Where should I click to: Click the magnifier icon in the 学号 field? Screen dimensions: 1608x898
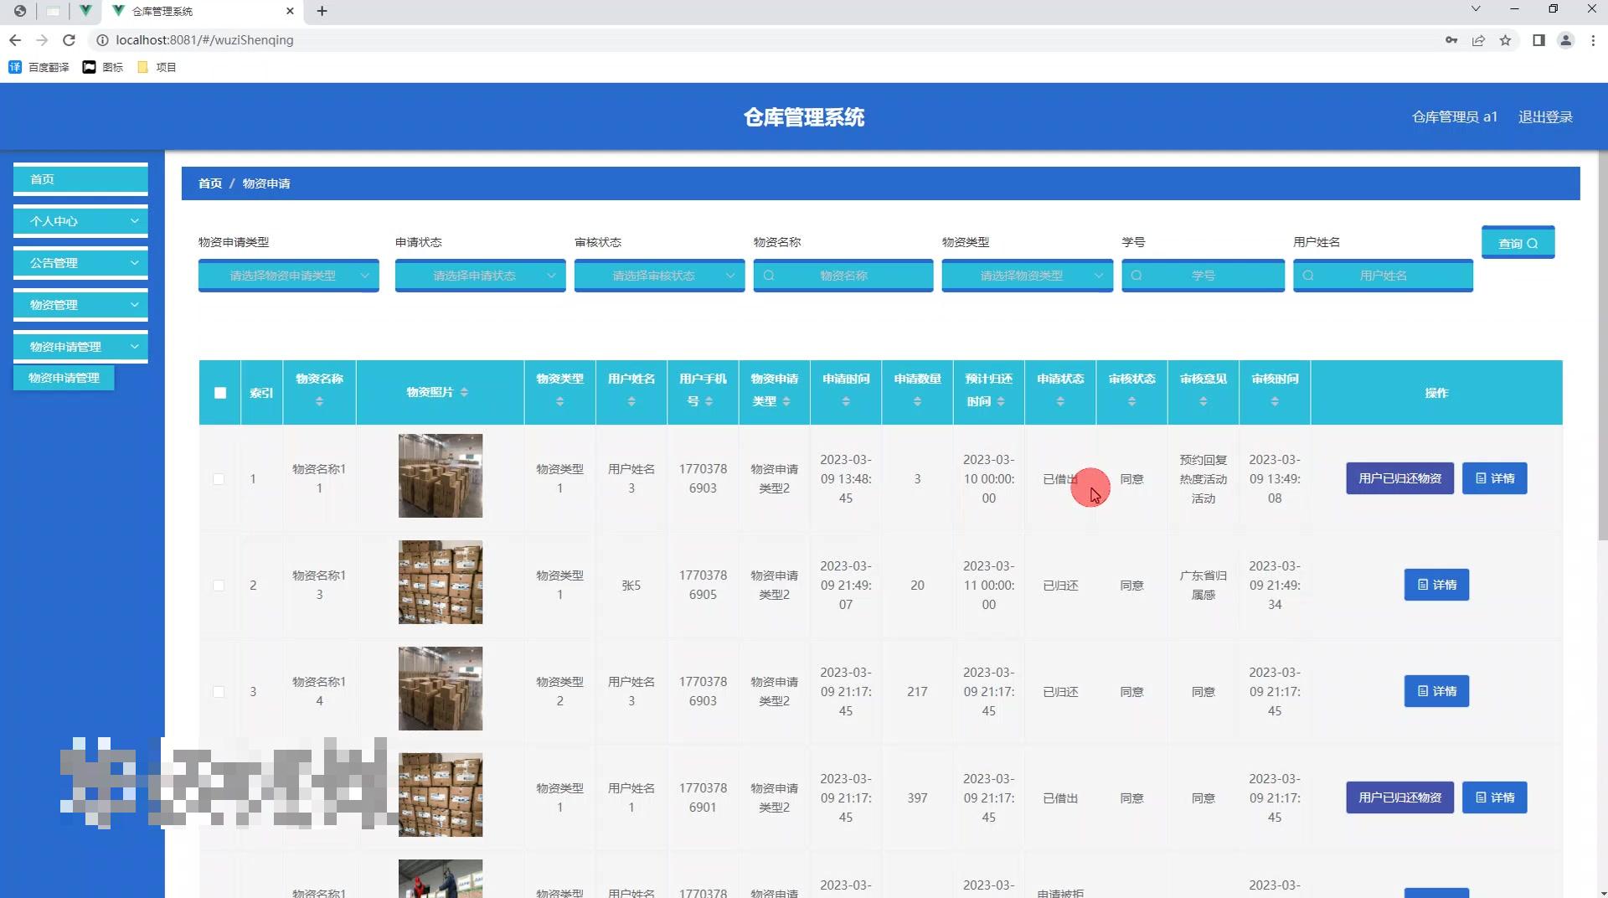1137,275
